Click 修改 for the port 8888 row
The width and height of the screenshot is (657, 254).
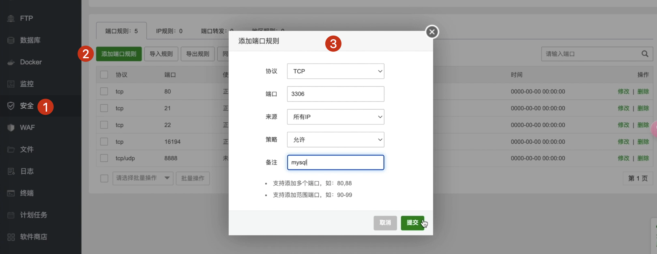623,158
